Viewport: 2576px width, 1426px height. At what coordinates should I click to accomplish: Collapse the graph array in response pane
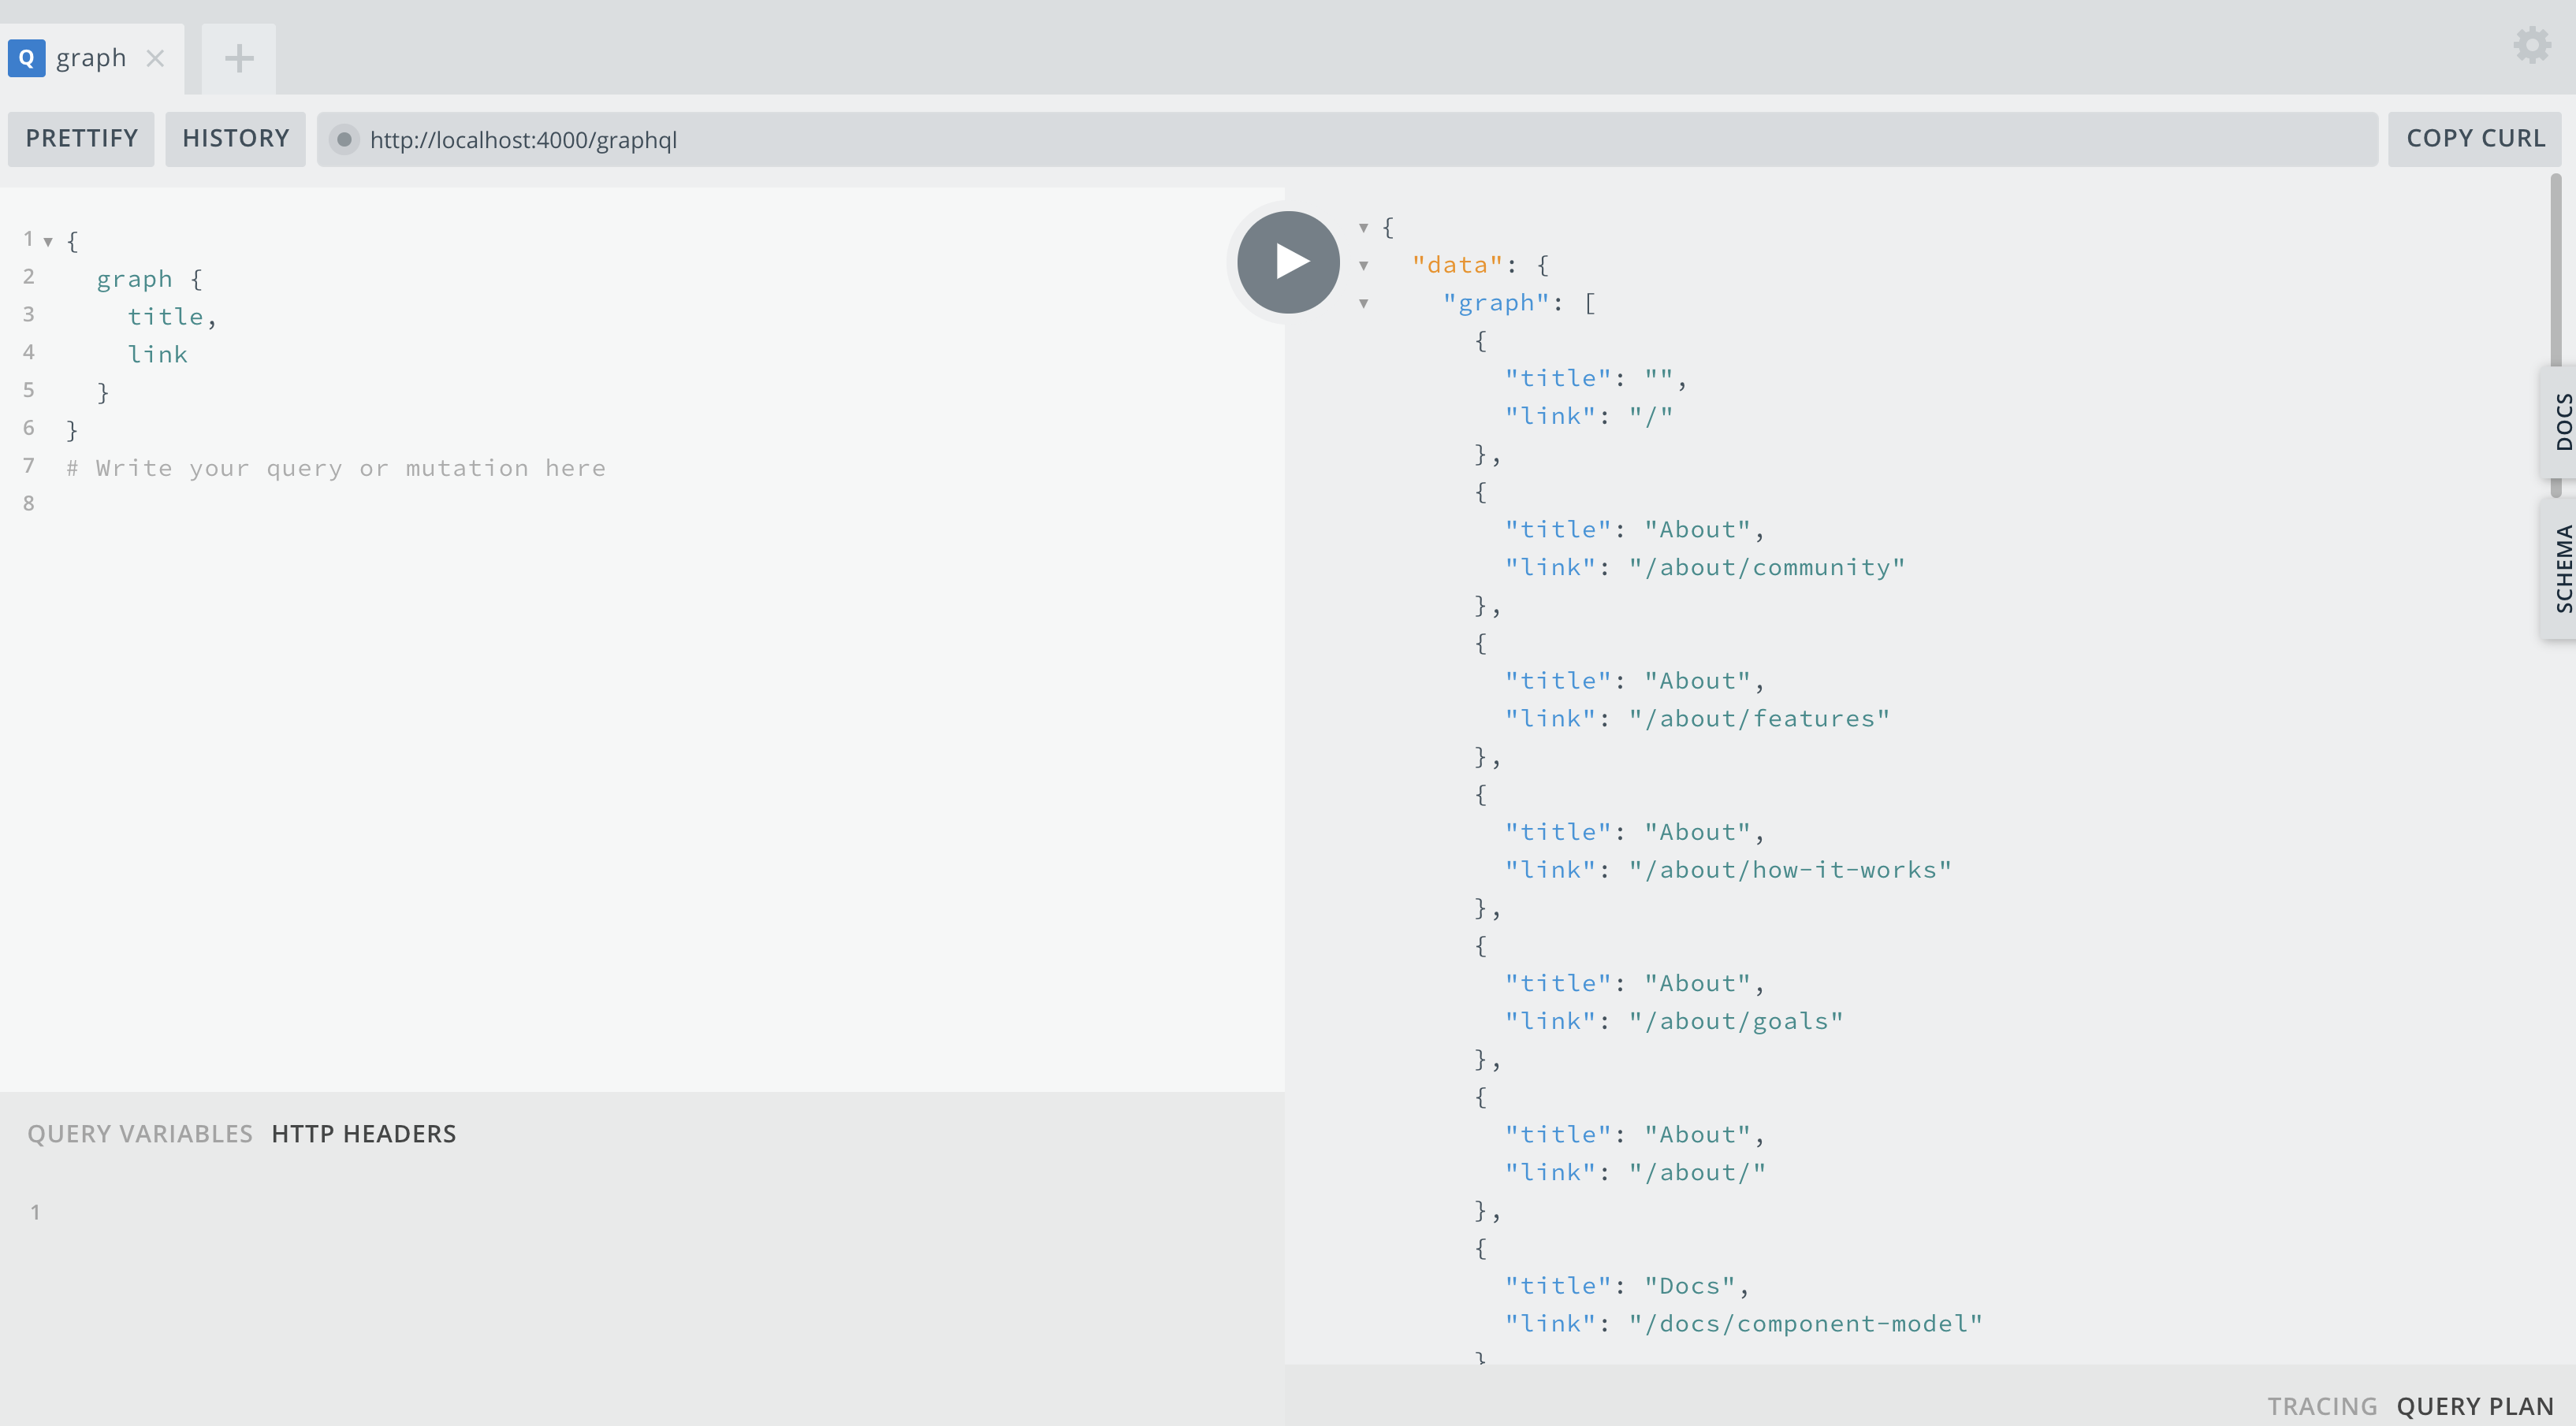[x=1365, y=303]
